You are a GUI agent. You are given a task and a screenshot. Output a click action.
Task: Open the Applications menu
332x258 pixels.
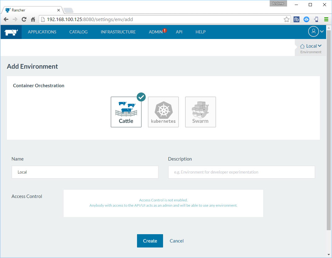pyautogui.click(x=42, y=32)
